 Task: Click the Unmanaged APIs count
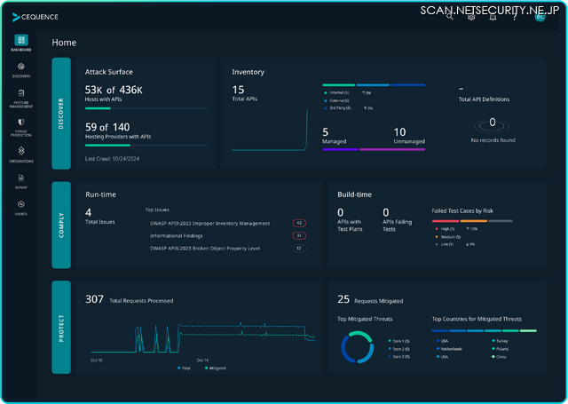coord(400,132)
